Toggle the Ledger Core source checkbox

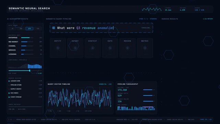click(x=9, y=81)
